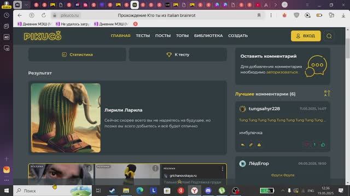
Task: Open the ТОПЫ menu item
Action: pos(182,36)
